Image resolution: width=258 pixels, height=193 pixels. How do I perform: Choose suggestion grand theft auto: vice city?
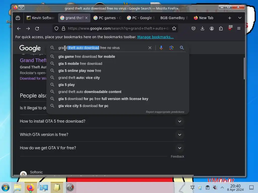click(x=118, y=78)
